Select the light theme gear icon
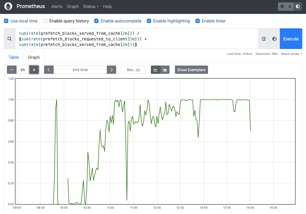The width and height of the screenshot is (306, 214). (x=282, y=6)
